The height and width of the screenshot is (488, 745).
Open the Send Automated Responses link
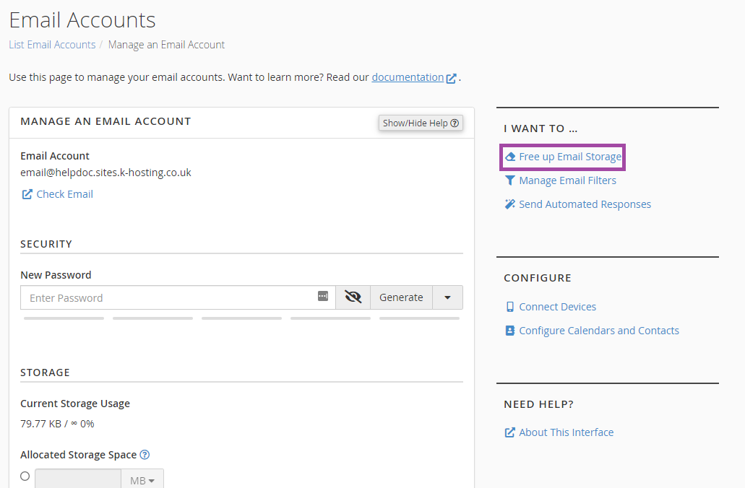(585, 204)
